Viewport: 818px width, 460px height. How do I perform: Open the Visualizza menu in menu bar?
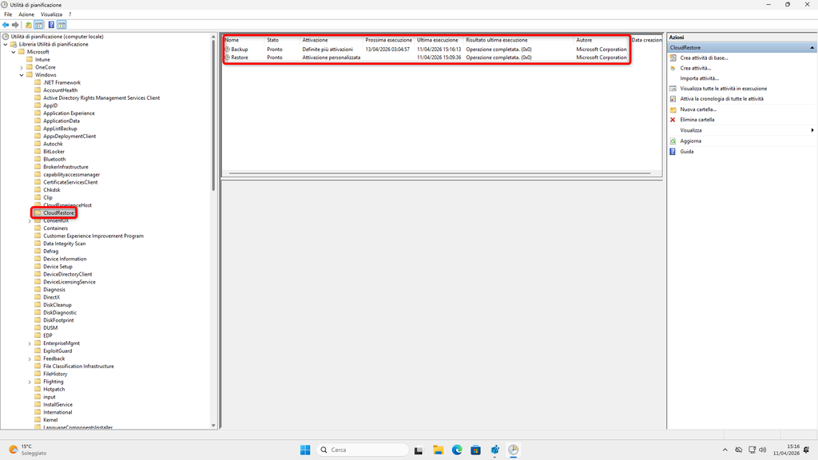click(51, 14)
